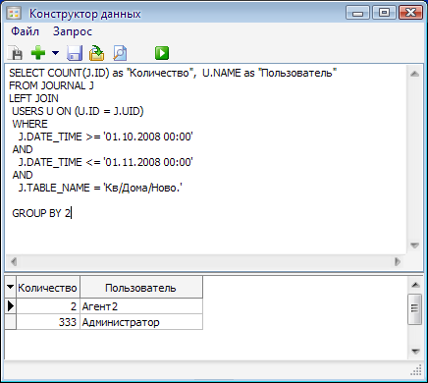Click results grid scrollbar up arrow

coord(415,285)
